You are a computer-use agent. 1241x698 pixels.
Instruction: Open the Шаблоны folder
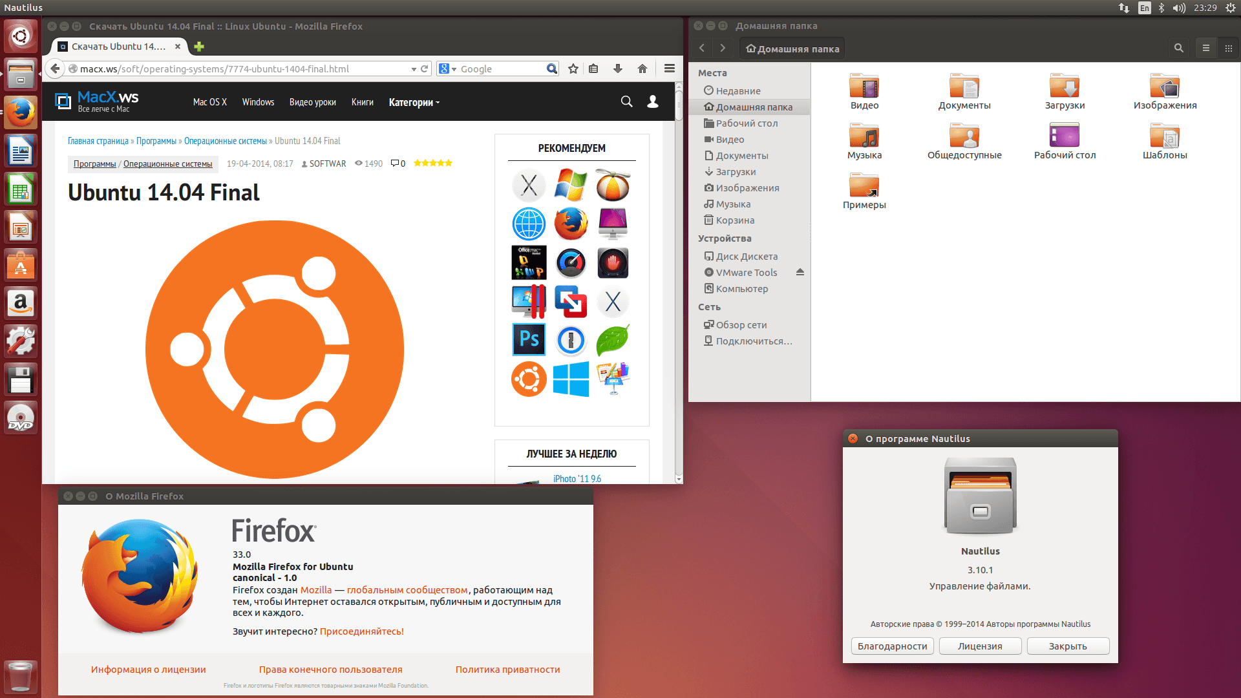click(1165, 141)
